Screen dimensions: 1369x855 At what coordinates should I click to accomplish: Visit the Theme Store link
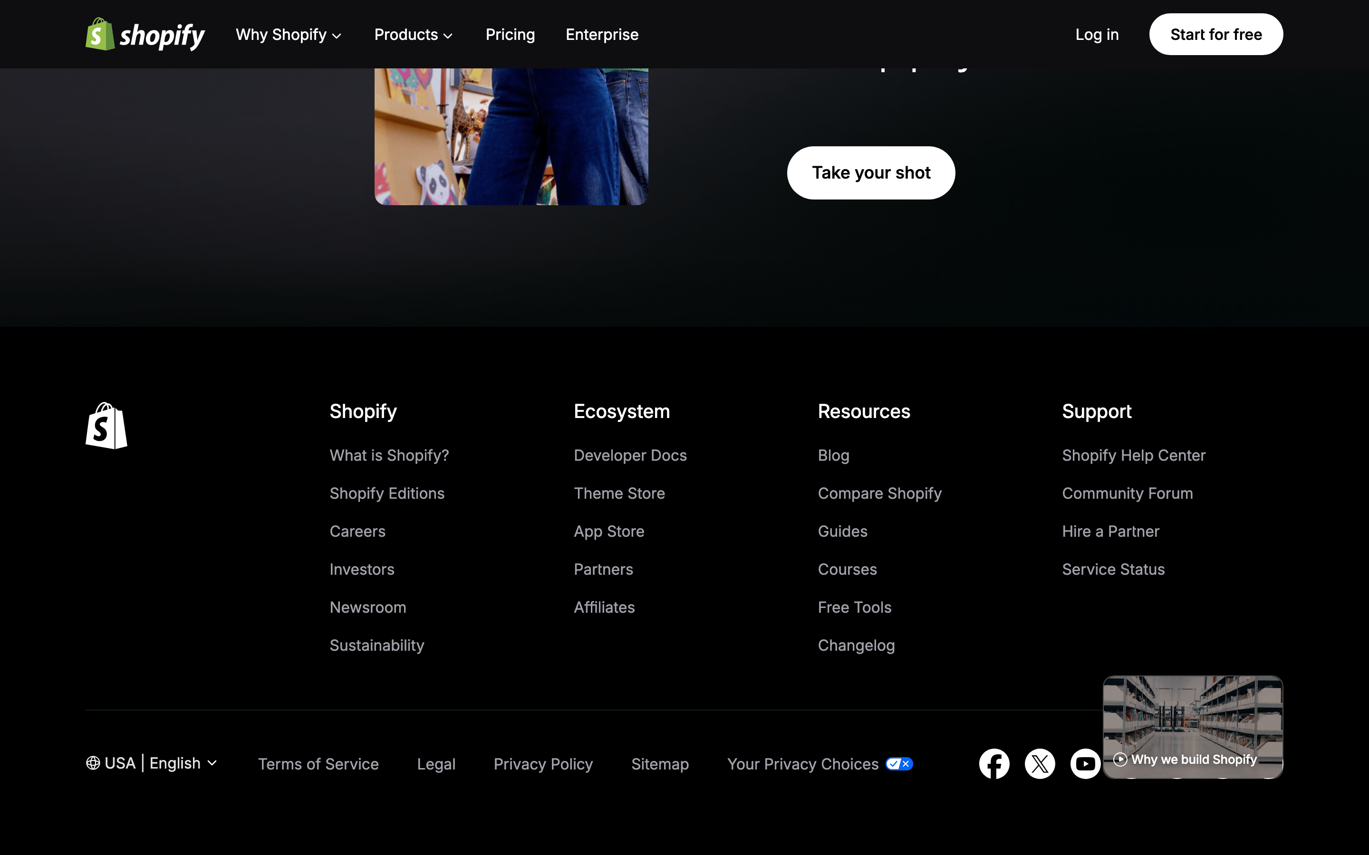[x=619, y=494]
